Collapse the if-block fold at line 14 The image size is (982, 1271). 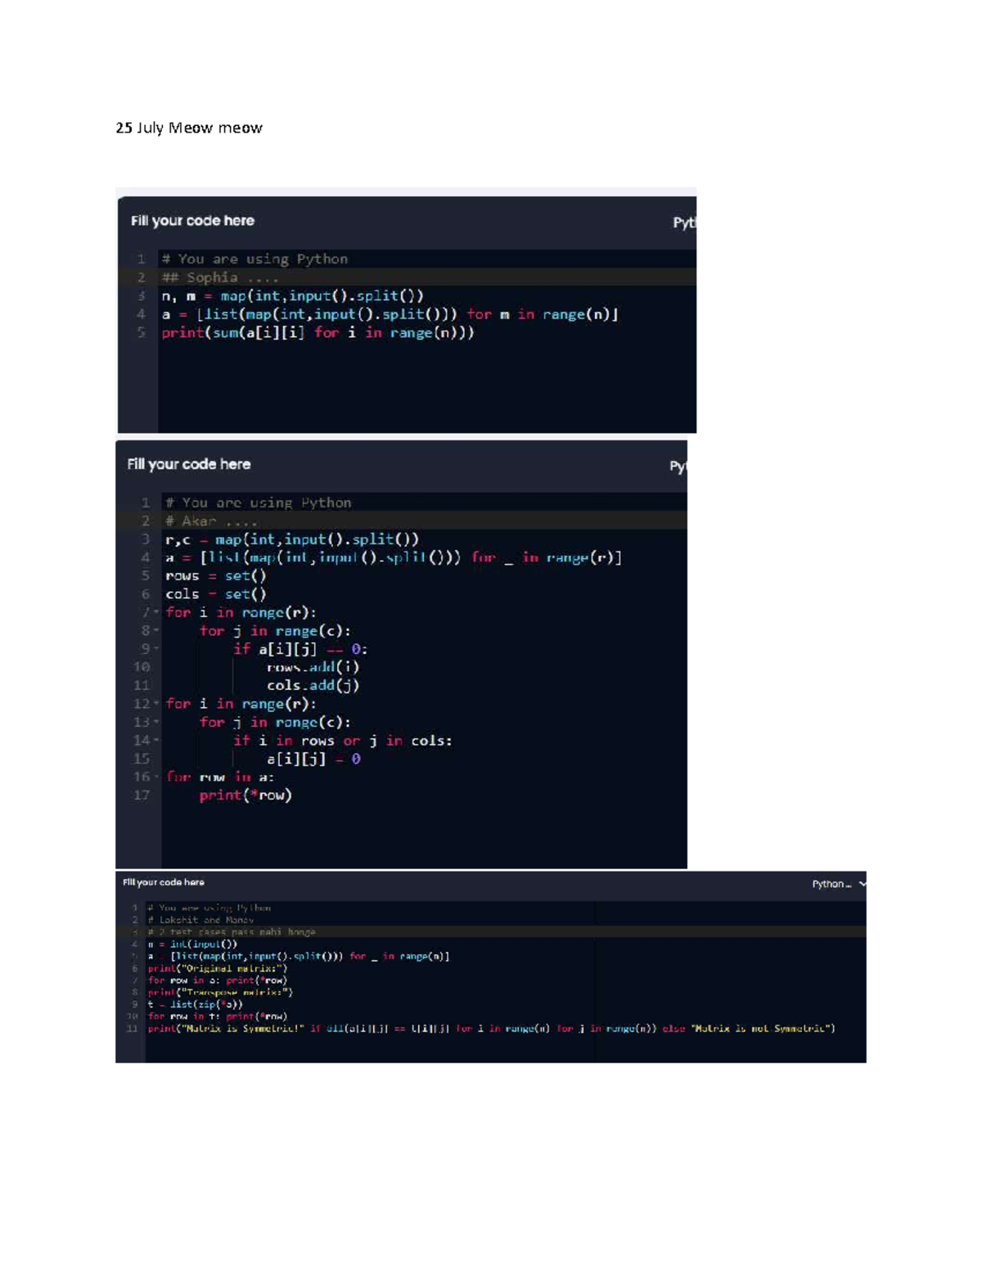click(x=156, y=741)
